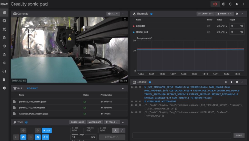
Task: Click the MOTORS OFF button
Action: (95, 122)
